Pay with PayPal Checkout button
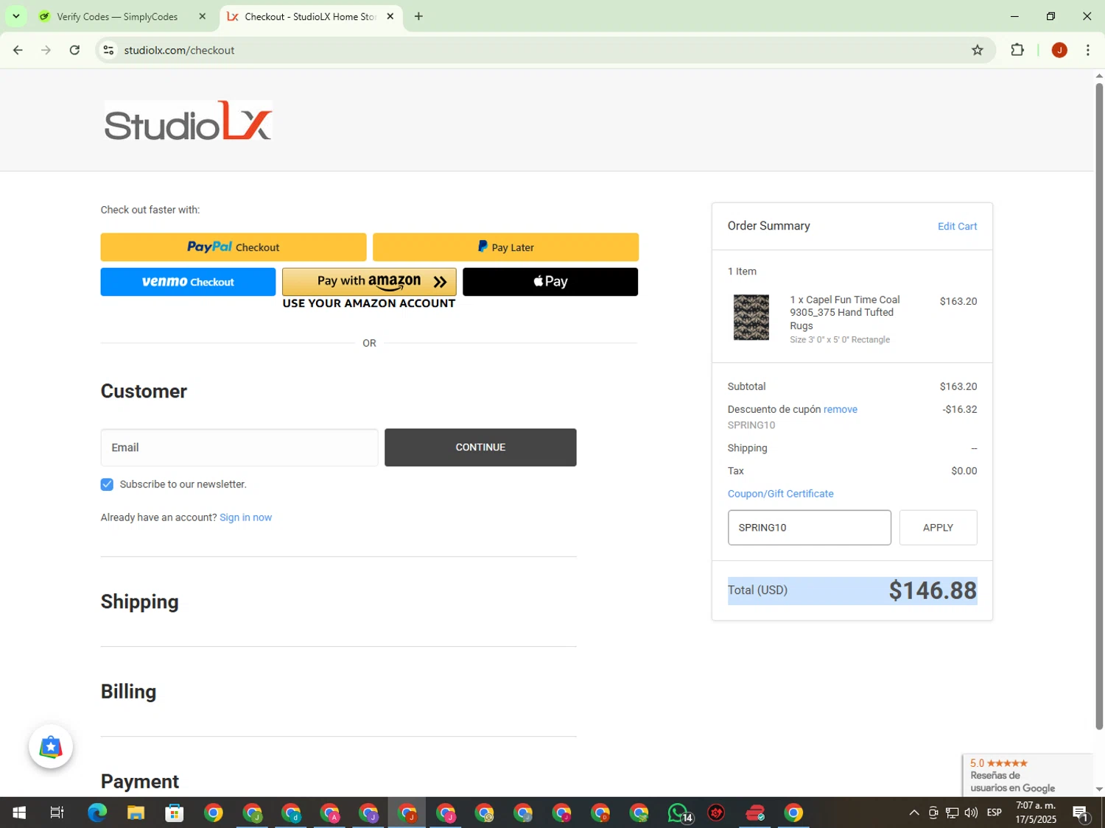Screen dimensions: 1105x828 point(234,247)
